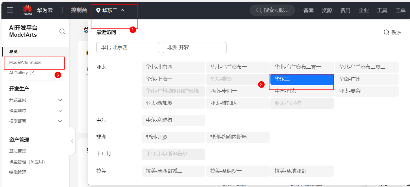The height and width of the screenshot is (187, 410).
Task: Select recent region 华北-北京四
Action: pos(128,47)
